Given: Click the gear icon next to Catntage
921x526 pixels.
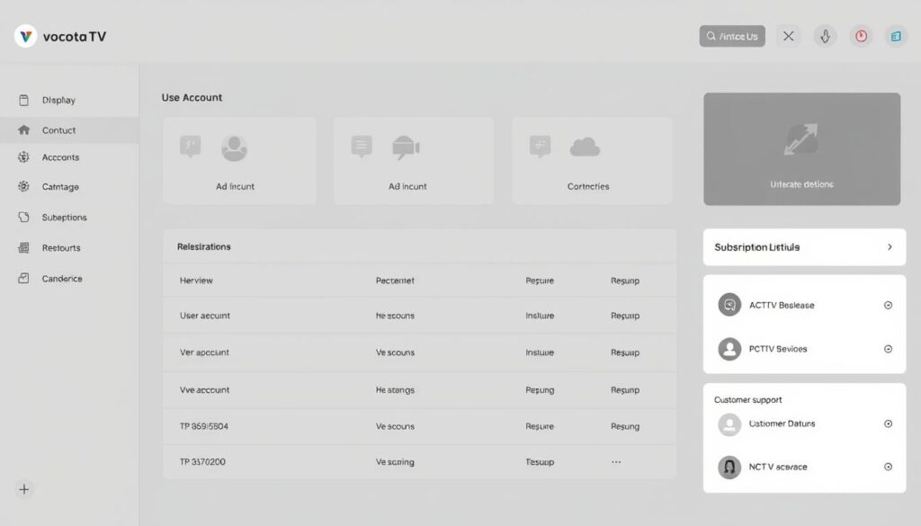Looking at the screenshot, I should pyautogui.click(x=23, y=186).
